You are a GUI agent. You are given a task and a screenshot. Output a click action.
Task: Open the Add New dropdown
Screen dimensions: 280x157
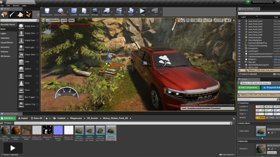8,118
